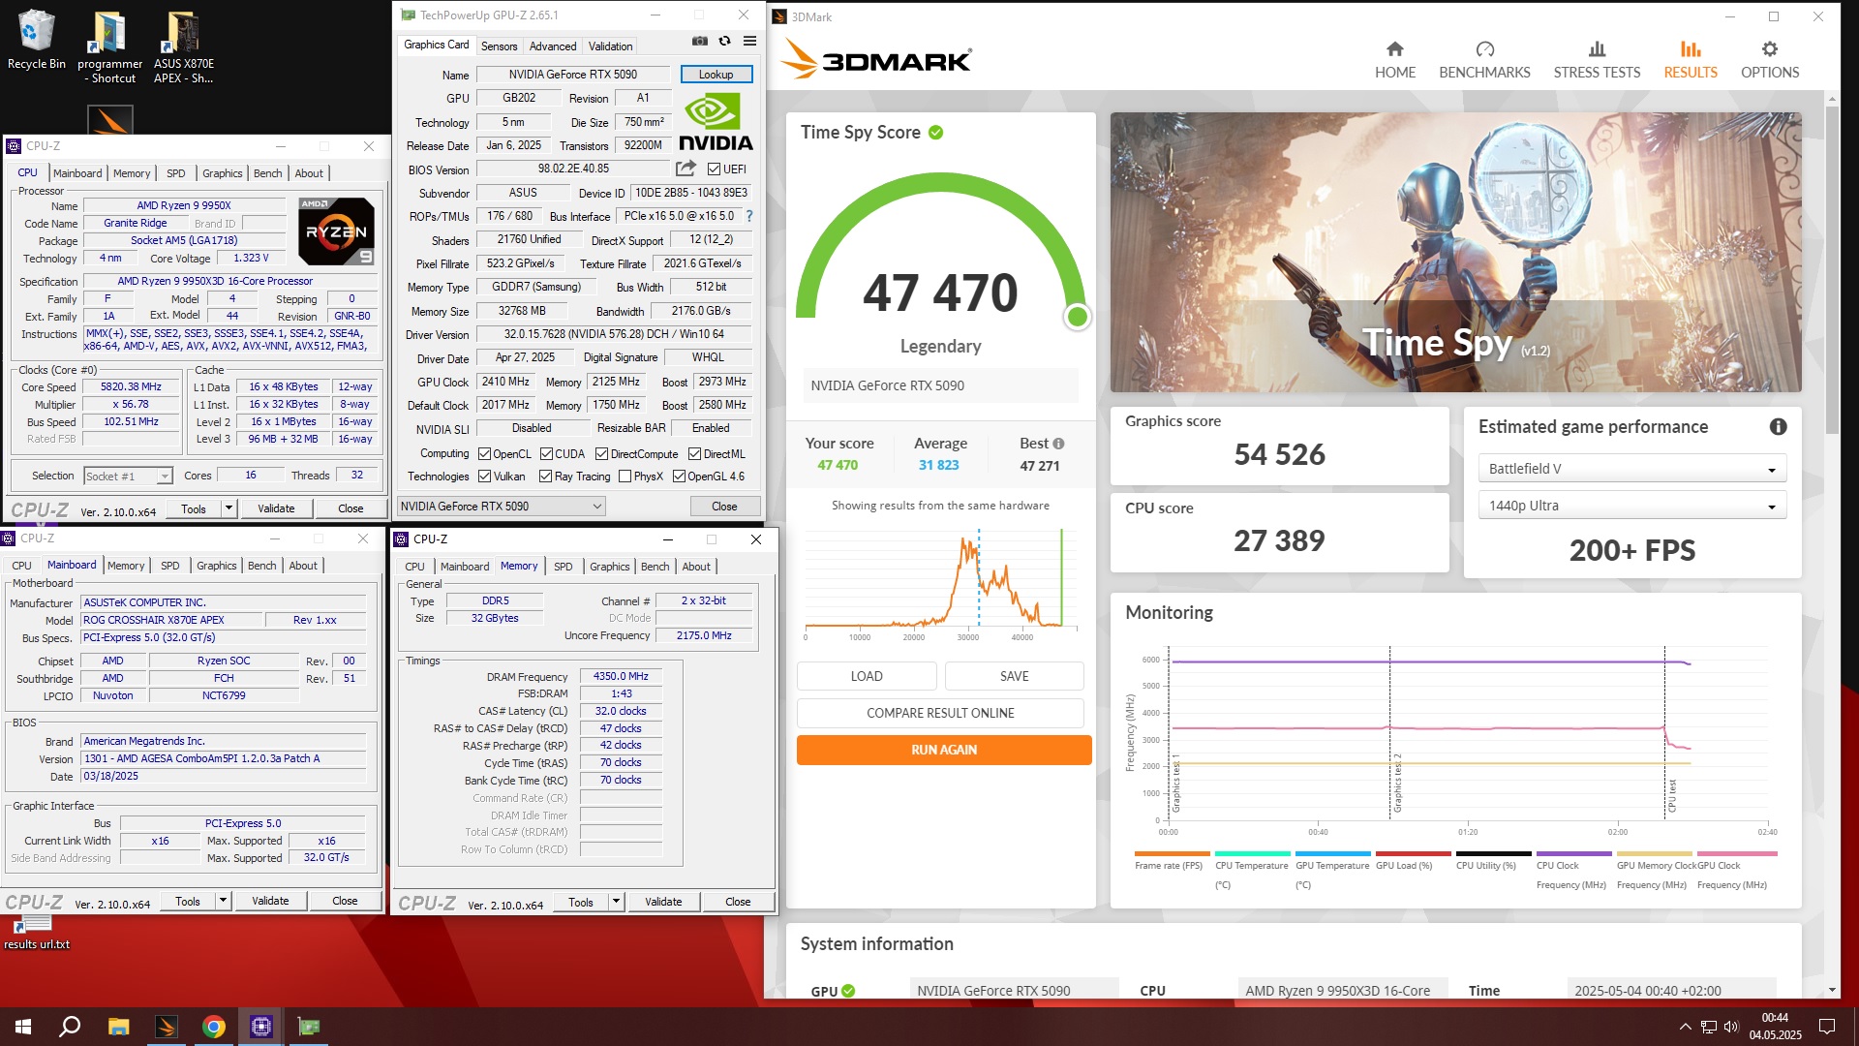The image size is (1859, 1046).
Task: Select the RESULTS navigation item
Action: (x=1691, y=60)
